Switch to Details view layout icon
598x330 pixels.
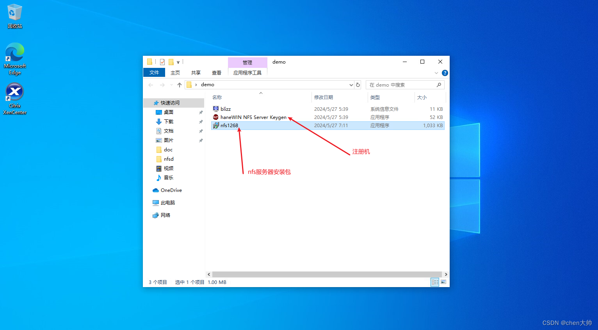pos(435,282)
